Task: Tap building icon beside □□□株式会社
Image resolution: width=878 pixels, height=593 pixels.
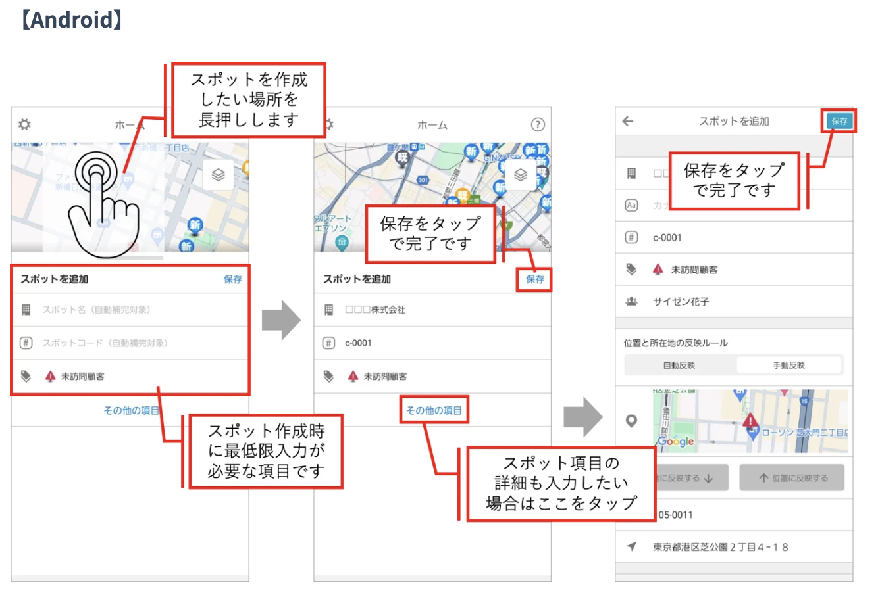Action: pyautogui.click(x=328, y=310)
